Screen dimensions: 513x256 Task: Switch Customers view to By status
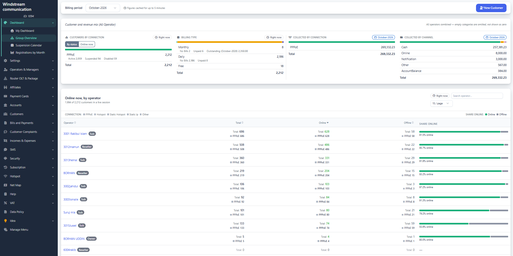72,44
